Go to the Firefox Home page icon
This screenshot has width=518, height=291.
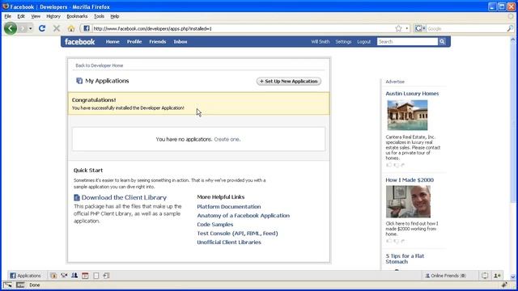[x=71, y=28]
